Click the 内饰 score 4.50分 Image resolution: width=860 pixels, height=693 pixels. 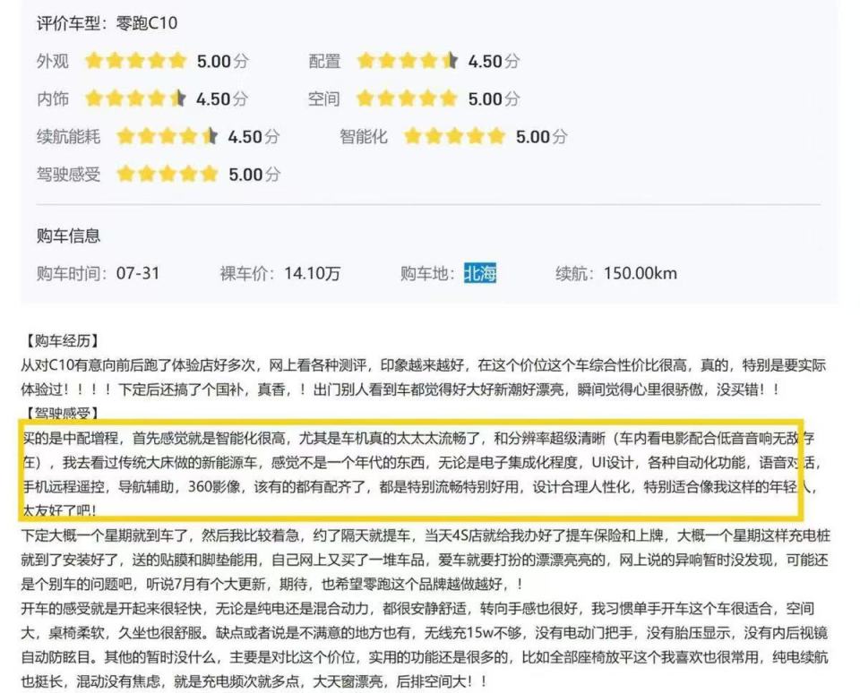tap(222, 98)
